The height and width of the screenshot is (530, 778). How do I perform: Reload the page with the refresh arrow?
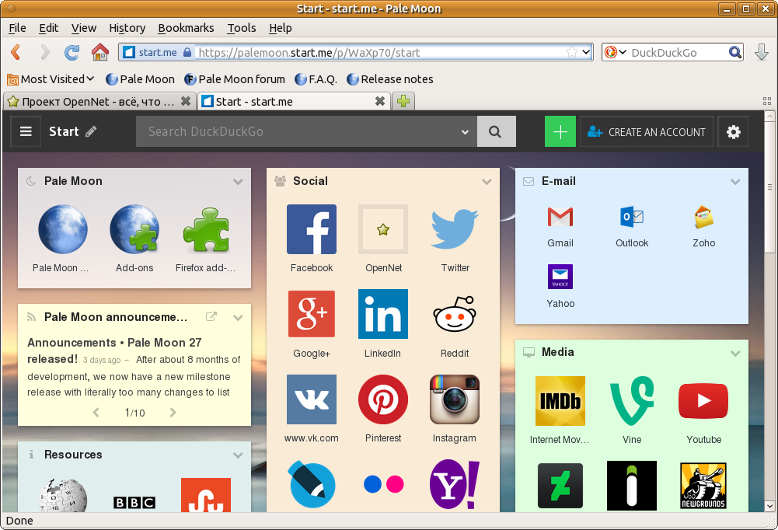[x=72, y=52]
